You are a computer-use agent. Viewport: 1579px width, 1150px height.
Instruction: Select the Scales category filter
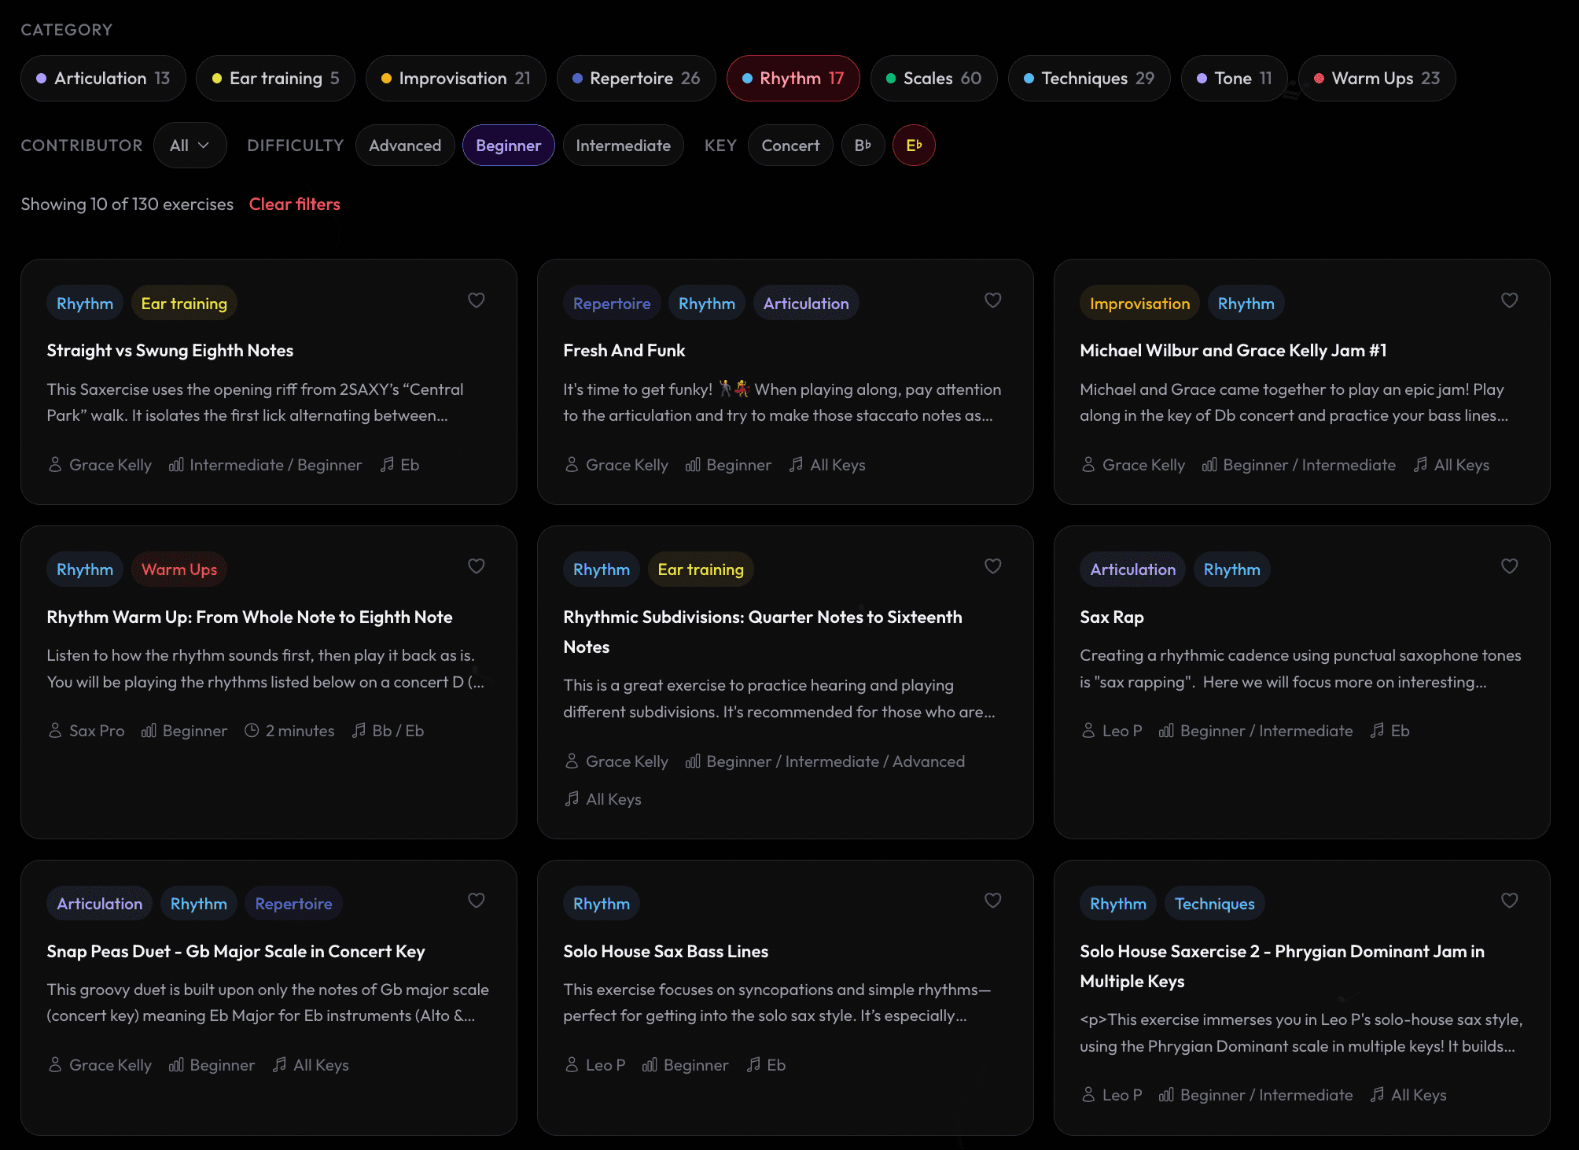(933, 78)
